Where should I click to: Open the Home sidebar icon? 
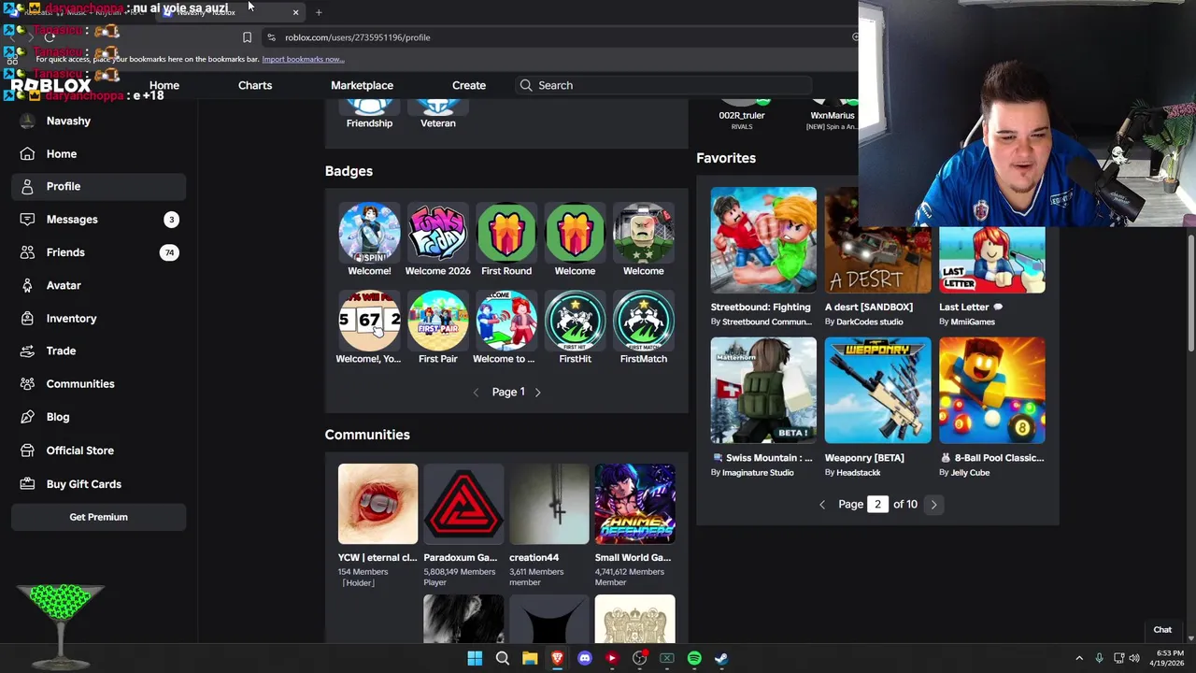27,153
